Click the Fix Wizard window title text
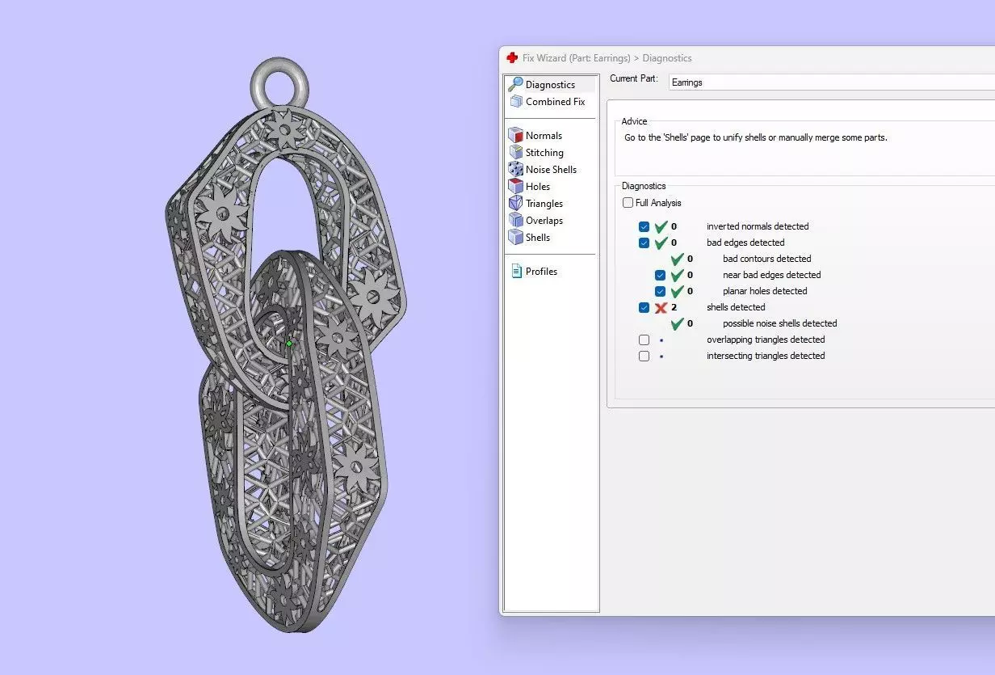 coord(607,58)
